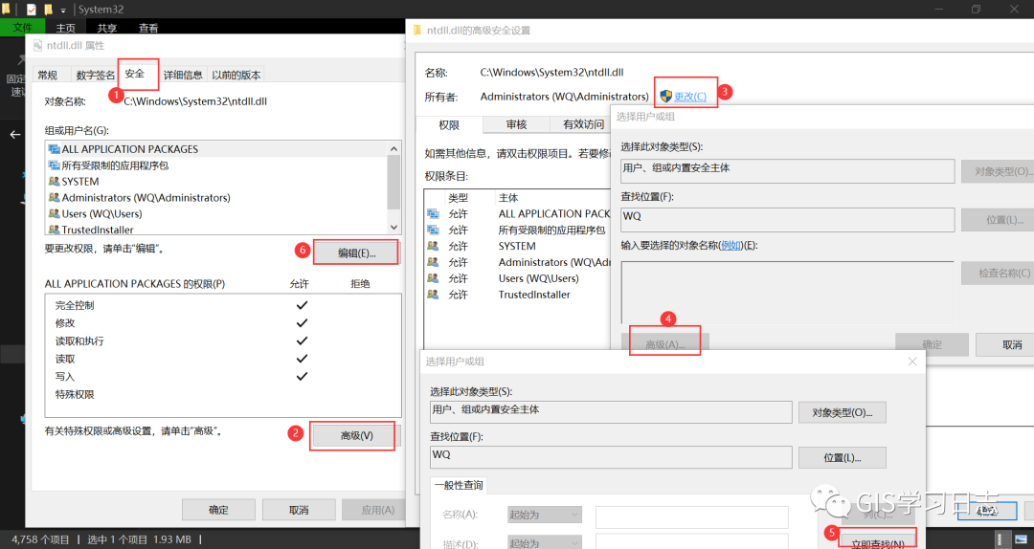Click the 描述(D) text input field
Viewport: 1034px width, 549px height.
pos(692,543)
